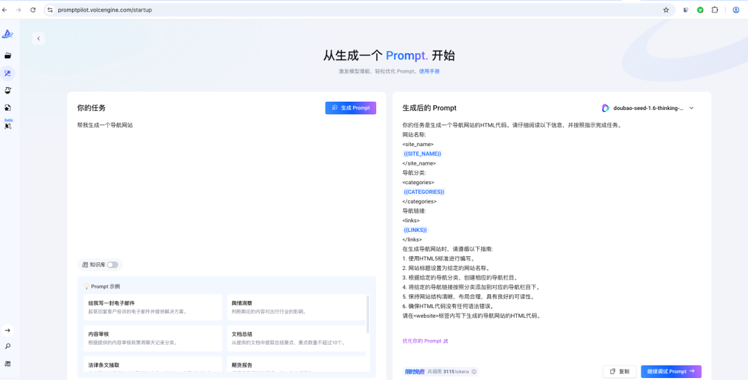This screenshot has height=380, width=748.
Task: Click the PromptPilot logo icon
Action: (x=8, y=34)
